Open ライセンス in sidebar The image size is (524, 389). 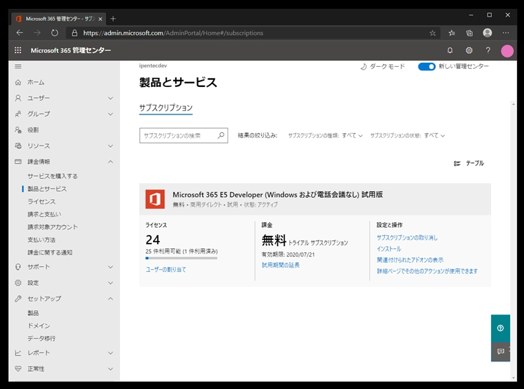41,201
